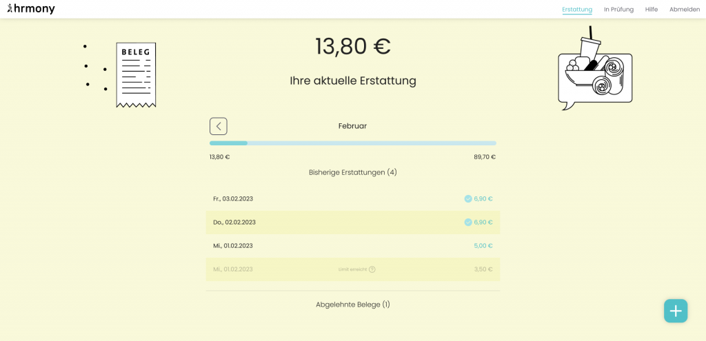Collapse Bisherige Erstattungen (4) section
Image resolution: width=706 pixels, height=341 pixels.
[x=352, y=172]
